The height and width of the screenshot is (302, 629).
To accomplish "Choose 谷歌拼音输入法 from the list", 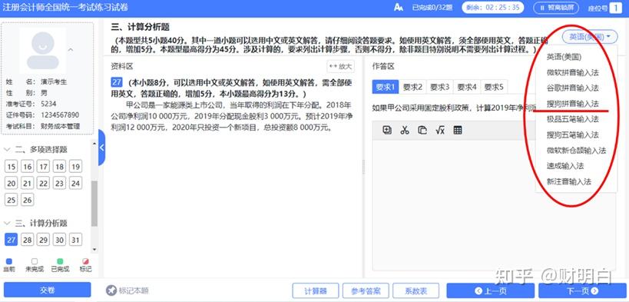I will click(572, 88).
